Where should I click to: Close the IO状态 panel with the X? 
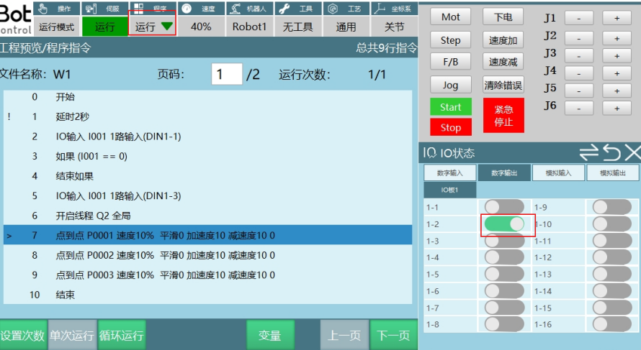point(633,153)
